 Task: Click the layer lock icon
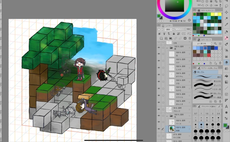click(174, 34)
